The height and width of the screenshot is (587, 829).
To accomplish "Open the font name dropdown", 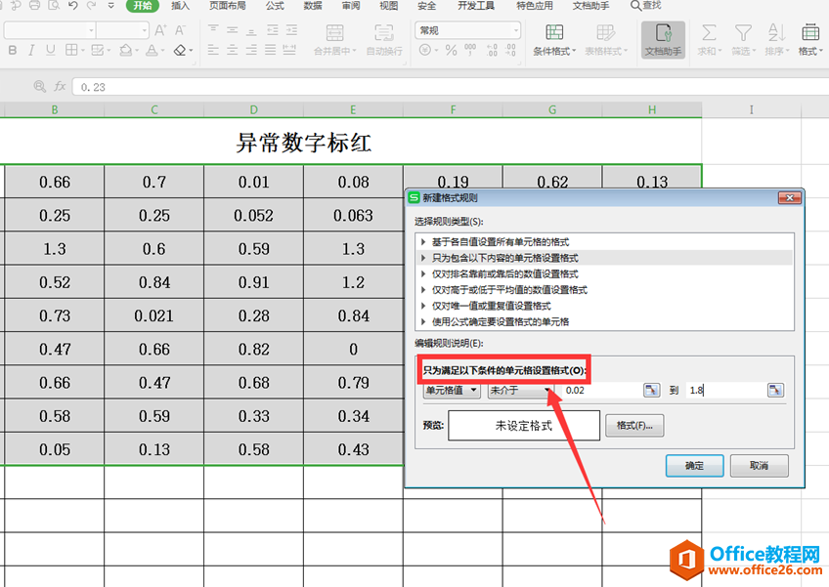I will pyautogui.click(x=91, y=30).
